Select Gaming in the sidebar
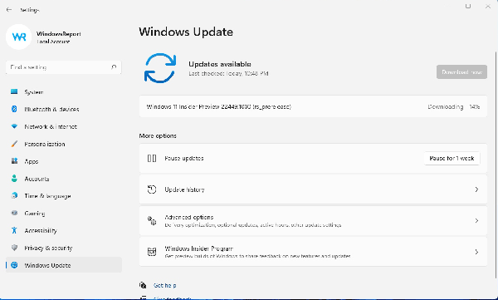The height and width of the screenshot is (300, 498). 64,213
